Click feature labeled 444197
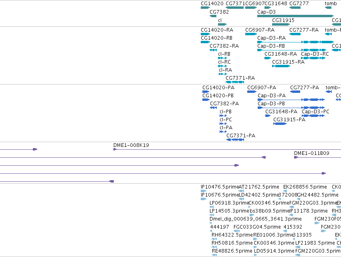The height and width of the screenshot is (257, 341). 211,231
